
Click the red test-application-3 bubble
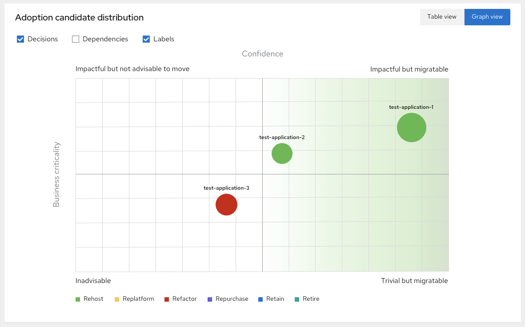[226, 205]
